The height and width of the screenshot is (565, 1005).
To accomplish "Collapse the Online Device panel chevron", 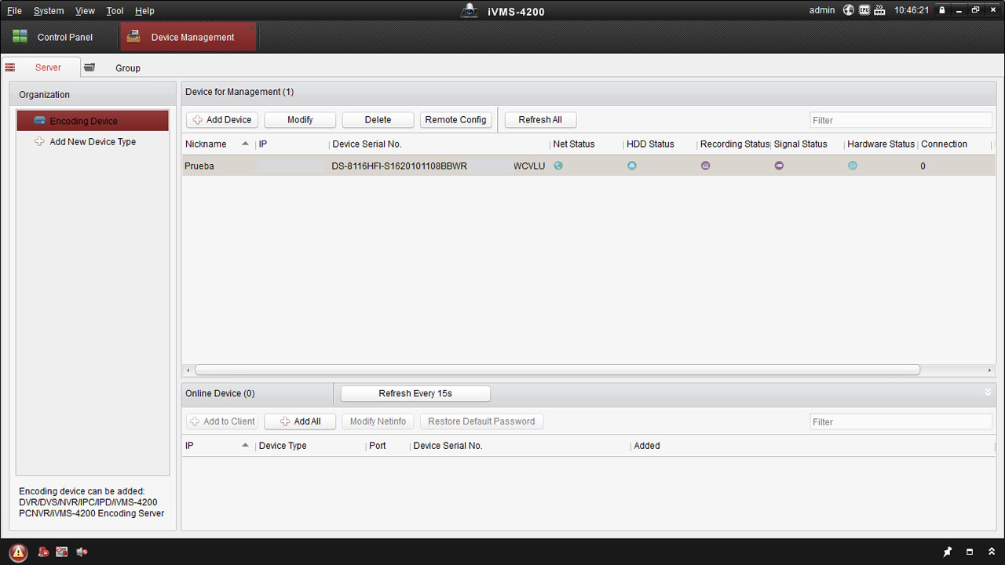I will click(x=988, y=392).
